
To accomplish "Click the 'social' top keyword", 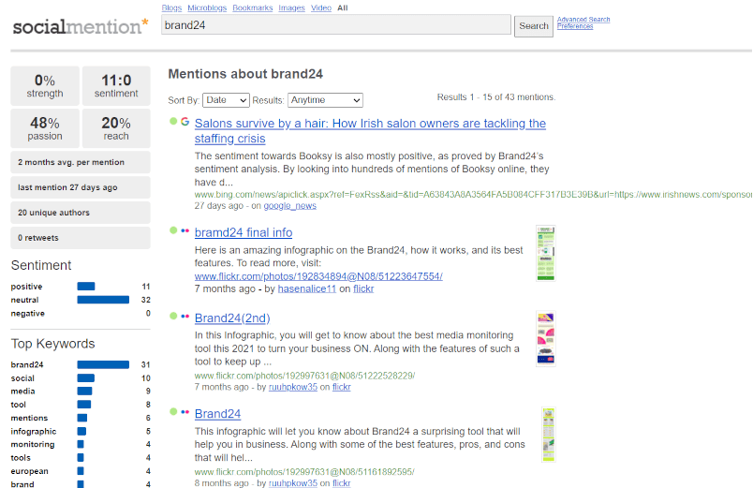I will (22, 378).
